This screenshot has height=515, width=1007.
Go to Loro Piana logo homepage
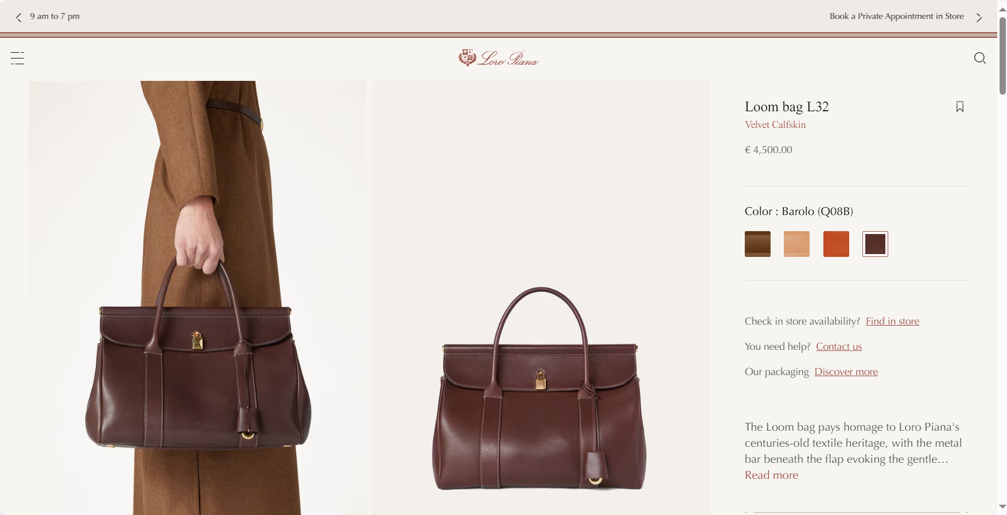click(x=499, y=58)
